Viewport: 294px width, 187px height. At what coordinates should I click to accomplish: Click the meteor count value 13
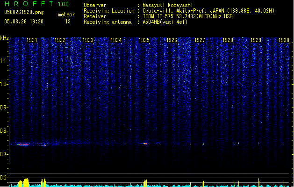pos(68,22)
